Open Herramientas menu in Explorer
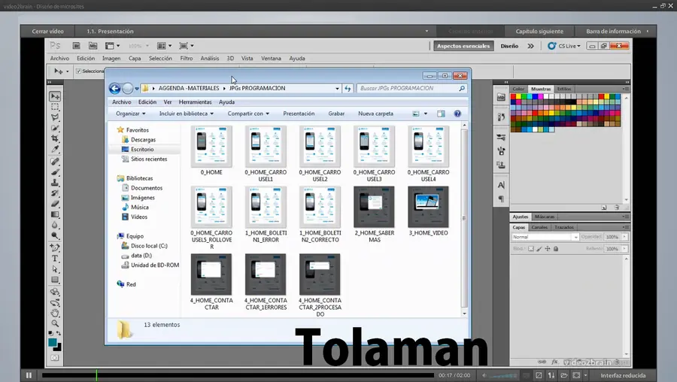 [x=195, y=102]
